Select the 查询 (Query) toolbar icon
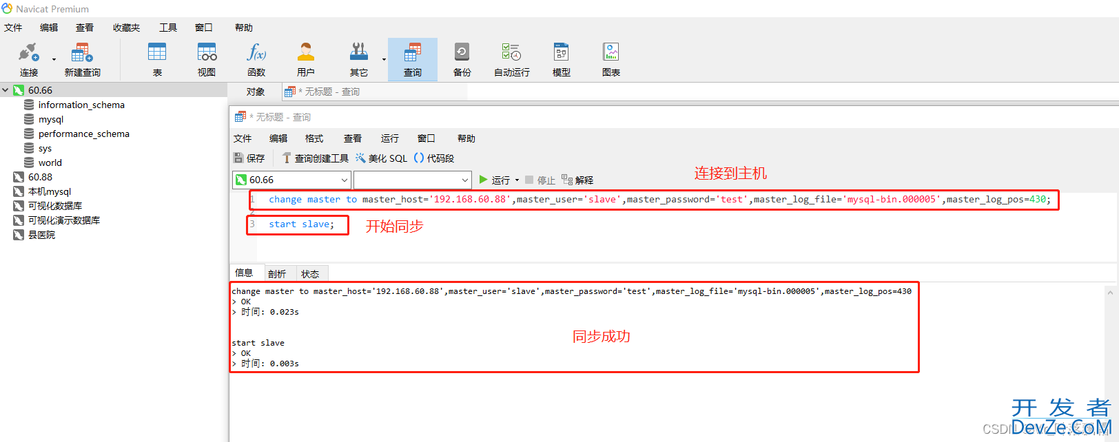 413,59
